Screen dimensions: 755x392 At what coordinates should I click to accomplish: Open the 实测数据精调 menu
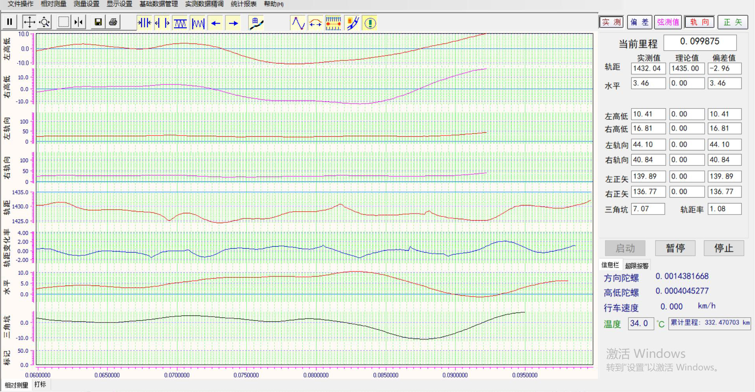204,4
